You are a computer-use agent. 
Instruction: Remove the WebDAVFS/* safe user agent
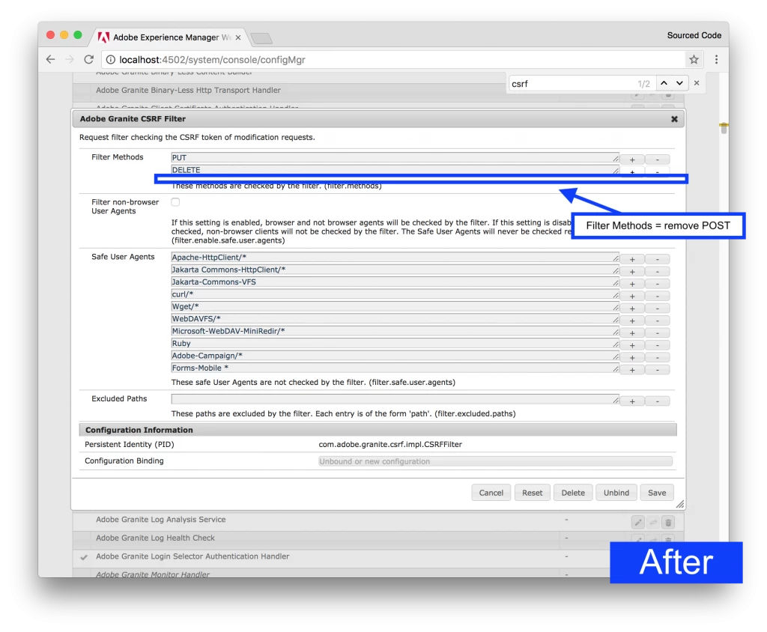point(658,321)
